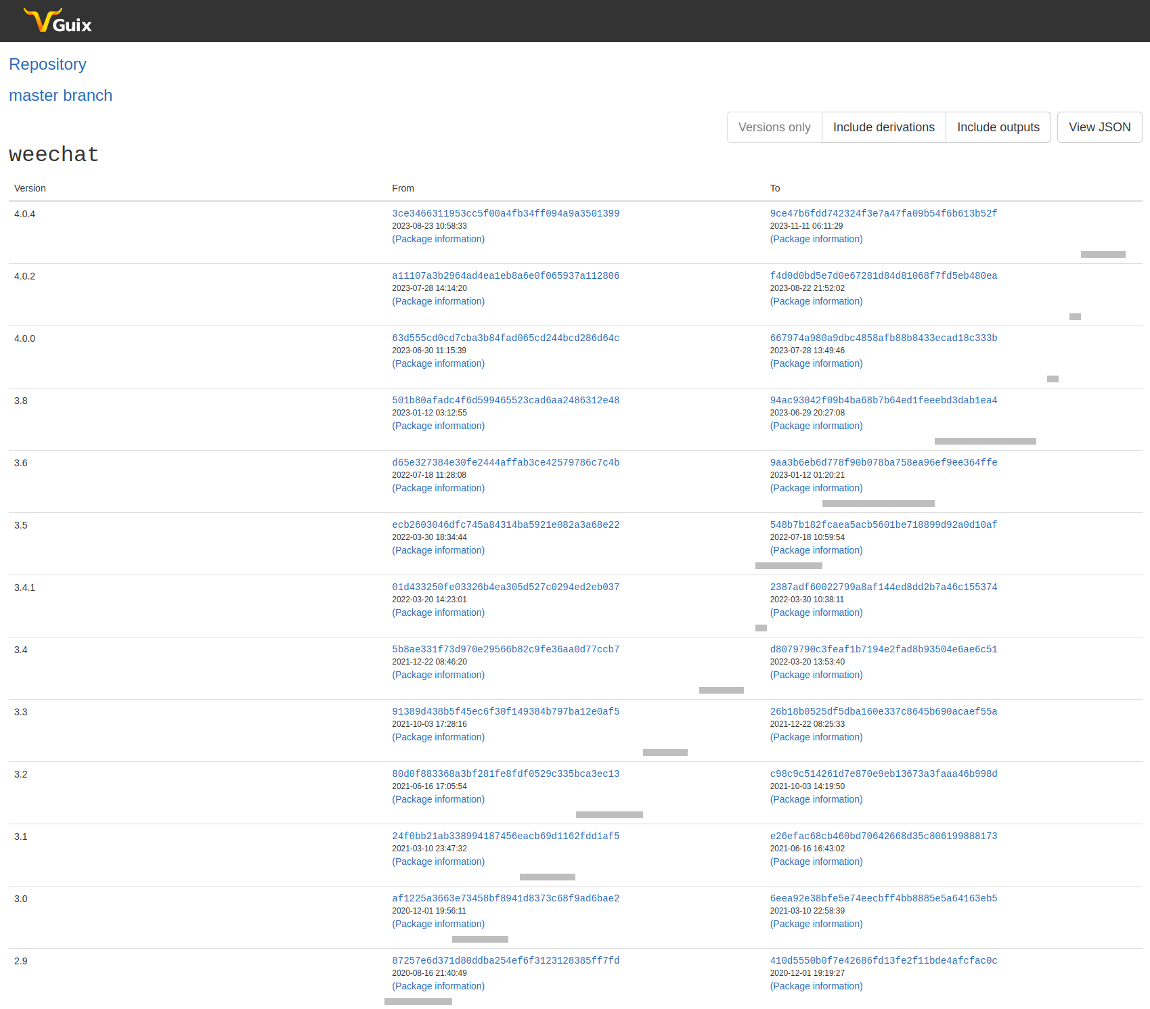Viewport: 1150px width, 1009px height.
Task: Open From commit 87257e6d371d80dd for version 2.9
Action: click(506, 960)
